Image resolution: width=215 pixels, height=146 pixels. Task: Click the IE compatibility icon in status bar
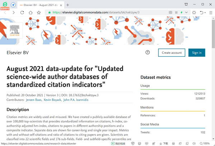(x=180, y=144)
